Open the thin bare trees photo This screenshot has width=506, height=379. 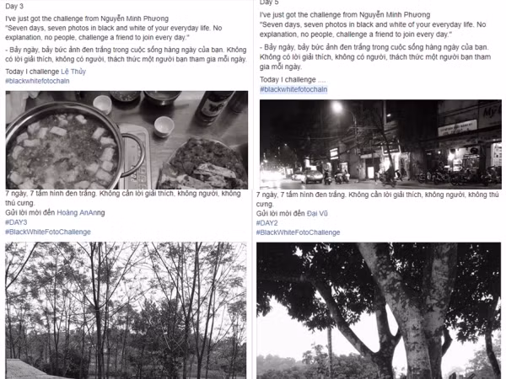(126, 310)
